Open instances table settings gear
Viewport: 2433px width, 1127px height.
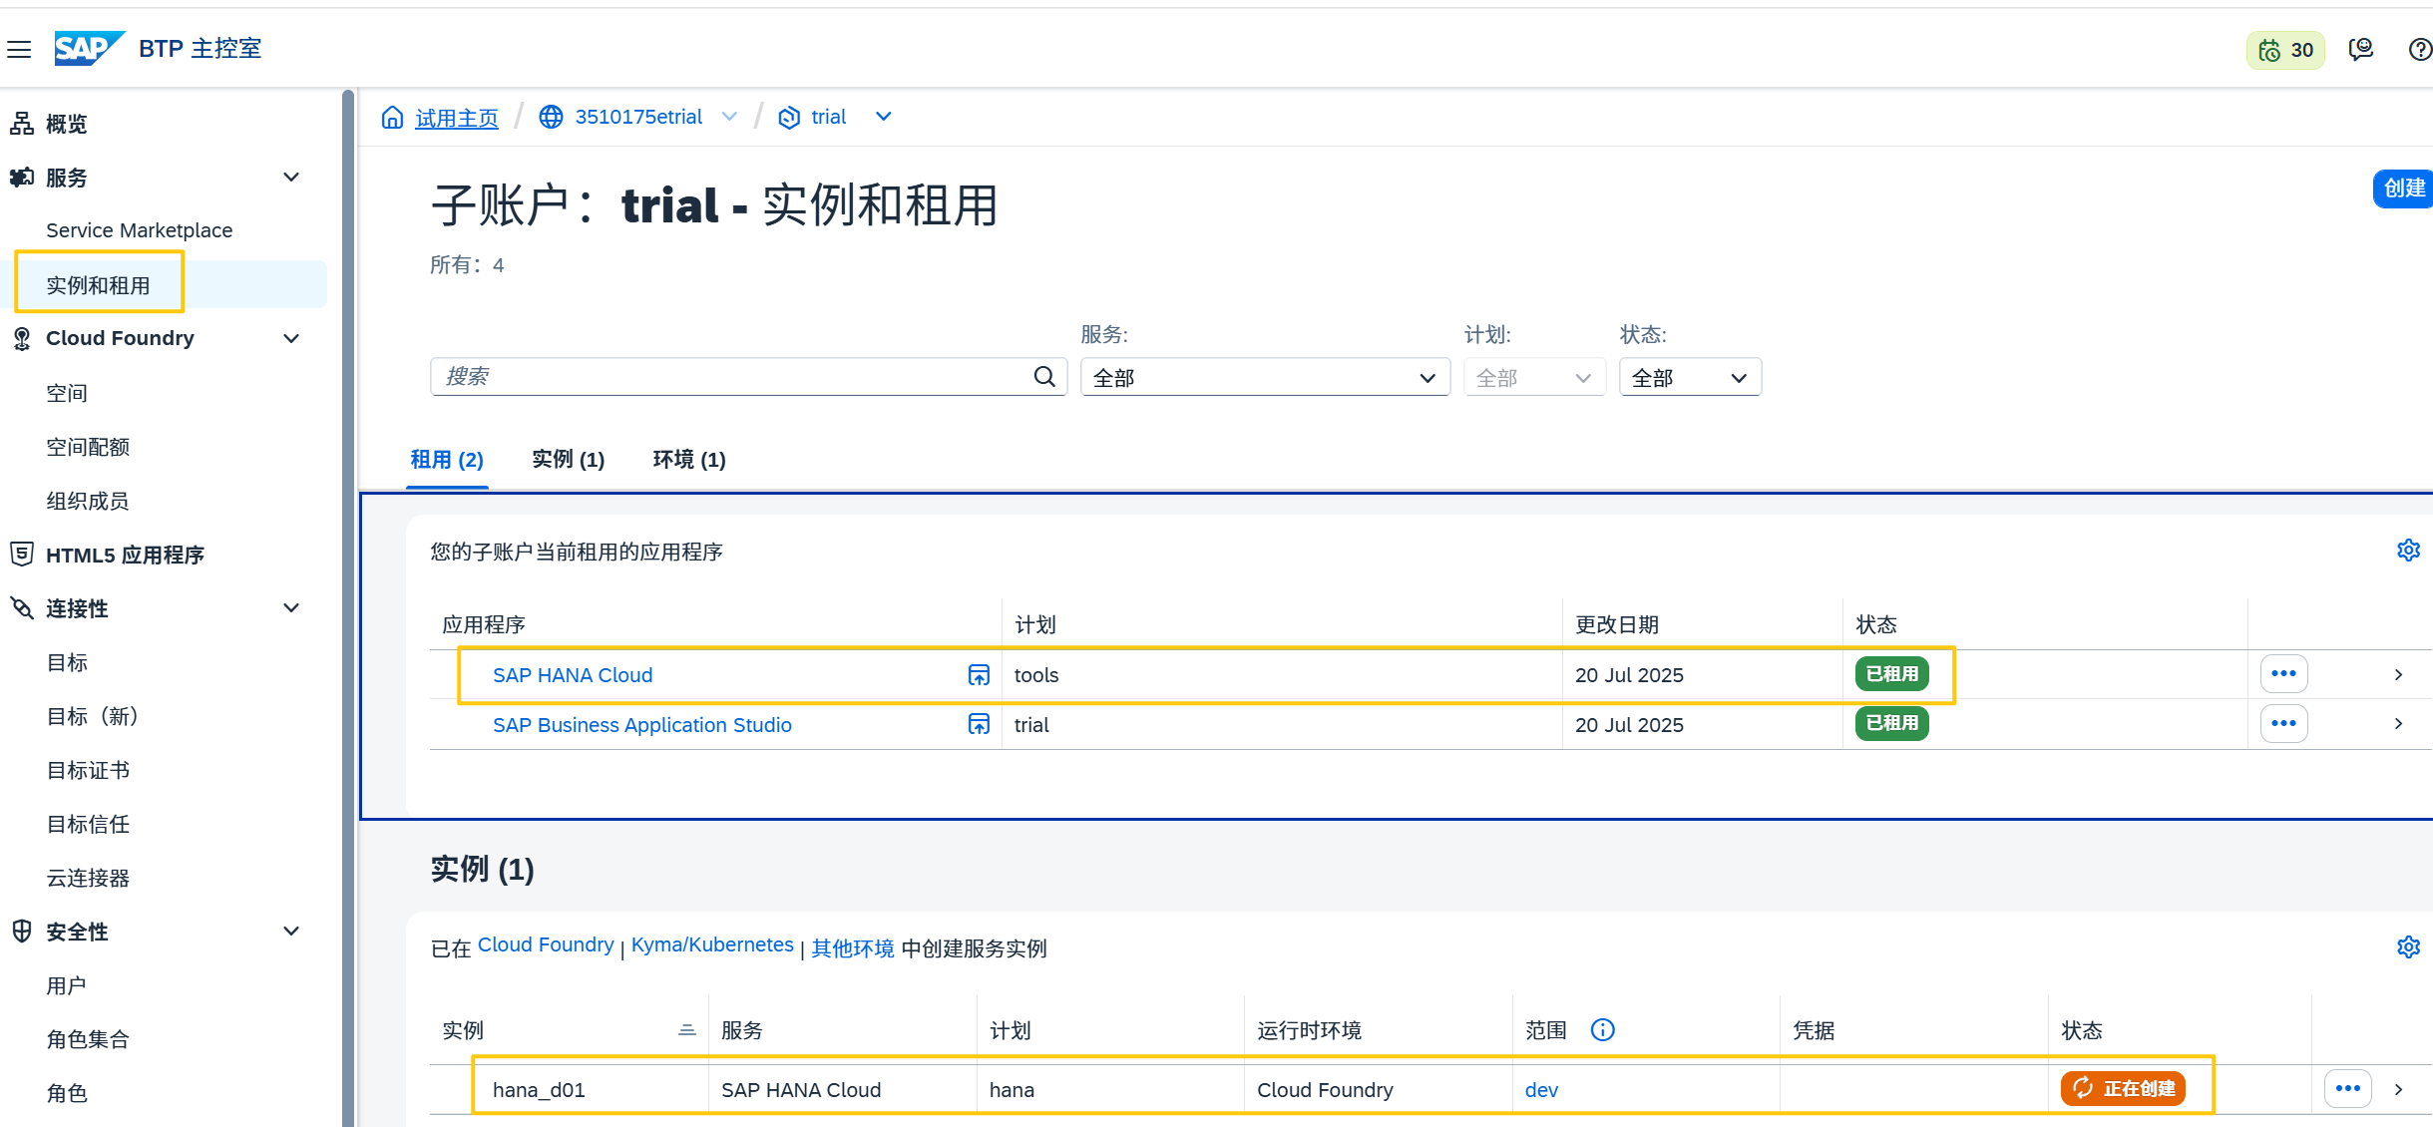tap(2408, 946)
